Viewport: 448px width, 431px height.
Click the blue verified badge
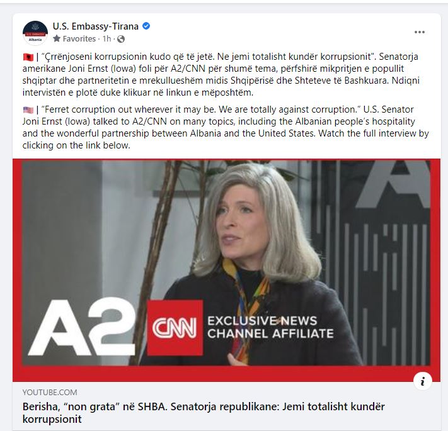pyautogui.click(x=146, y=26)
